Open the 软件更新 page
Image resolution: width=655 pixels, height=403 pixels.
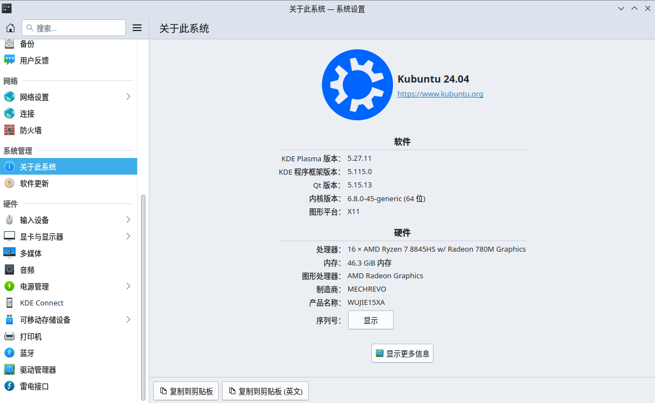pos(68,183)
